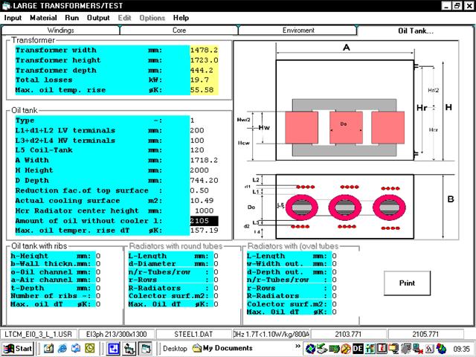The width and height of the screenshot is (476, 357).
Task: Click the yellow-green square quick launch icon
Action: click(90, 348)
